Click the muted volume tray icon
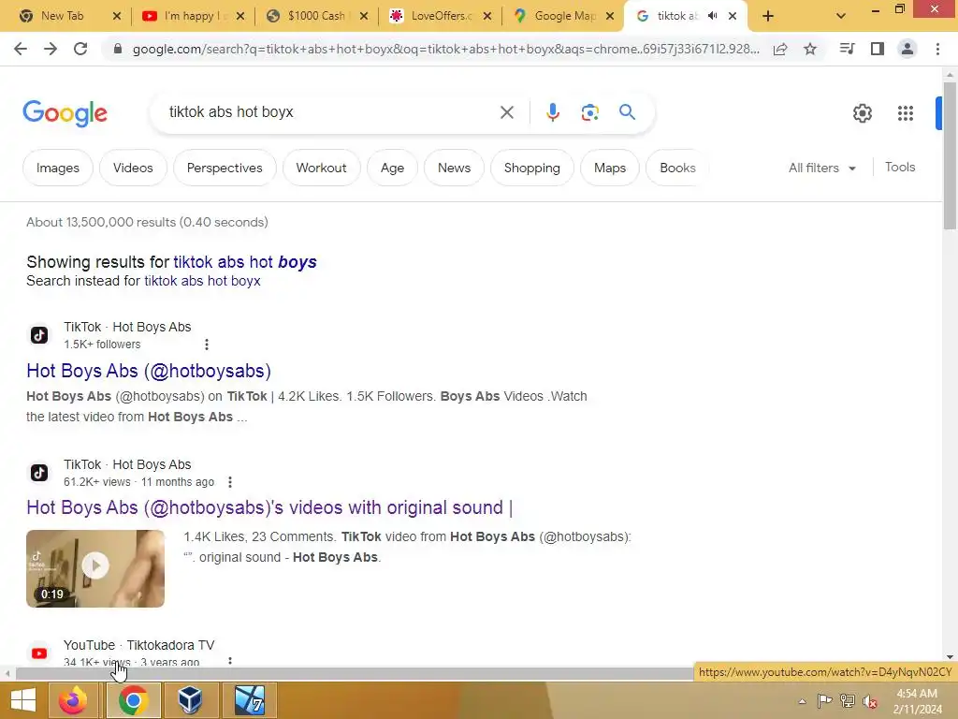958x719 pixels. pyautogui.click(x=869, y=701)
